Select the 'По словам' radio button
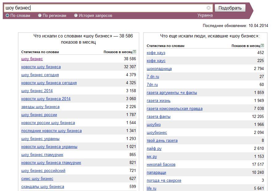275x191 pixels. coord(7,16)
